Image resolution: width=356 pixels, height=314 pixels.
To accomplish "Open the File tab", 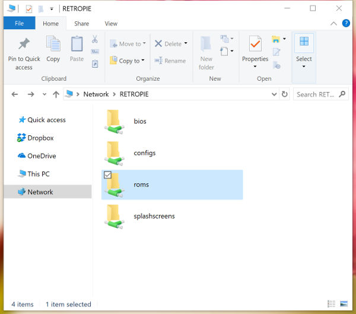I will click(x=20, y=23).
